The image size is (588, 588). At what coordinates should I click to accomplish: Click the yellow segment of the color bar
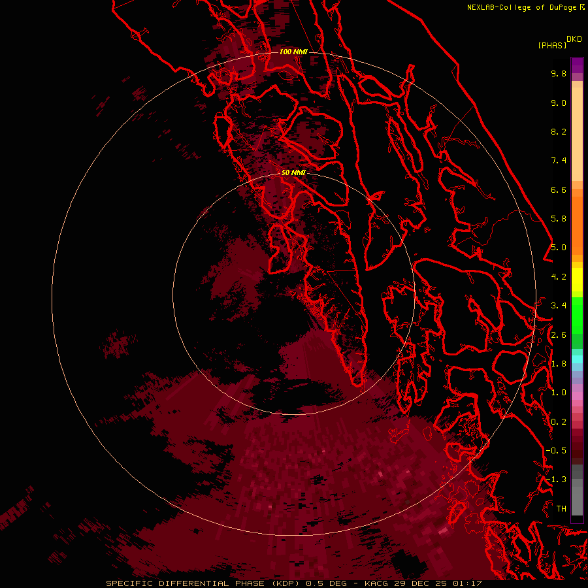coord(577,280)
